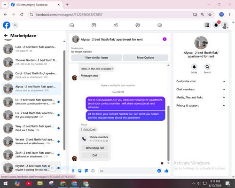Open Yany apartment conversation
The width and height of the screenshot is (235, 188).
coord(31,128)
